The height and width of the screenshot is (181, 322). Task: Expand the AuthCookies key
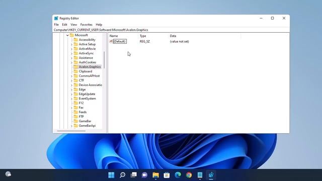point(71,62)
